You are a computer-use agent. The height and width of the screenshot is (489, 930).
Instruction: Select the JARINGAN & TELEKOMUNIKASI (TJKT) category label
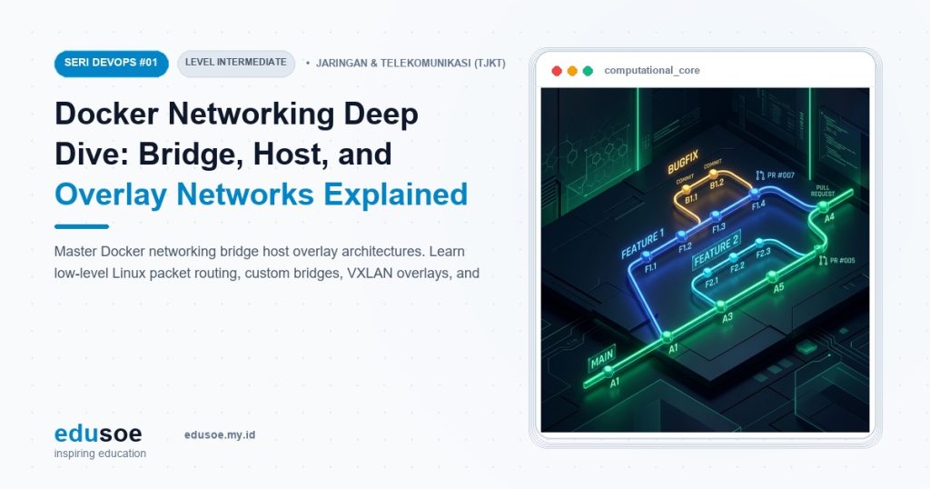tap(411, 64)
